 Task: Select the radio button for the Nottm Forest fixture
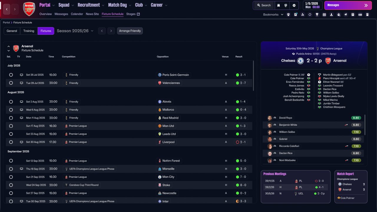click(11, 161)
